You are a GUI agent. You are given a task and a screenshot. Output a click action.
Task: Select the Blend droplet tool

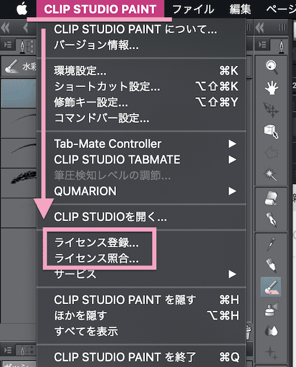[x=271, y=330]
